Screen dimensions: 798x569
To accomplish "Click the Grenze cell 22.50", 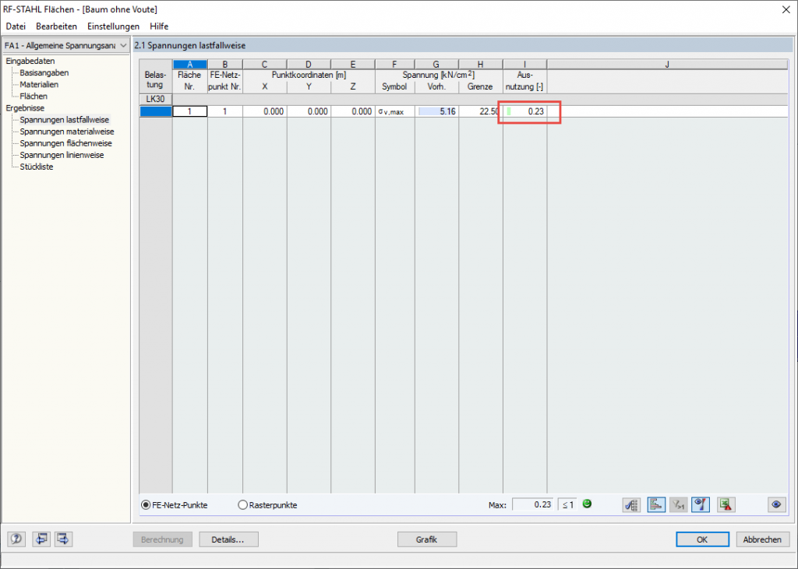I will [x=480, y=111].
